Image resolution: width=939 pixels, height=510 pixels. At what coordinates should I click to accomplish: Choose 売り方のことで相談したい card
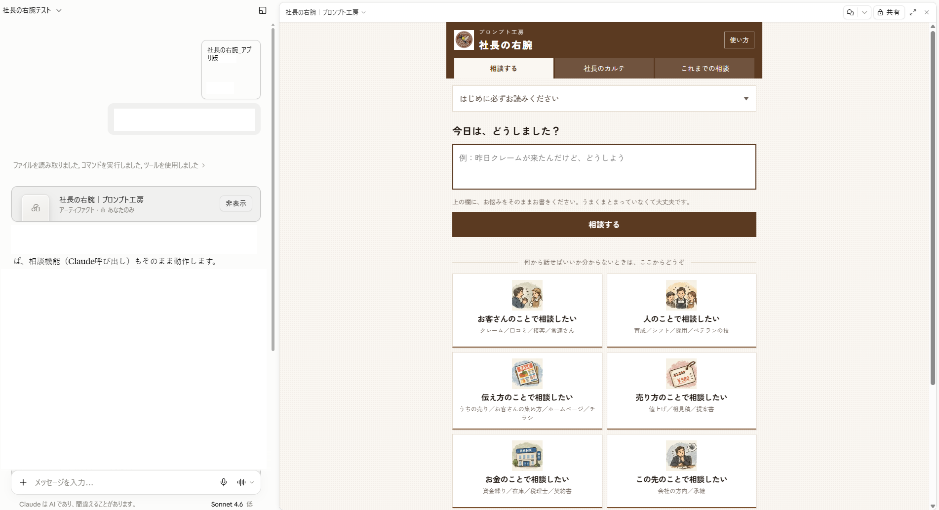[x=681, y=391]
